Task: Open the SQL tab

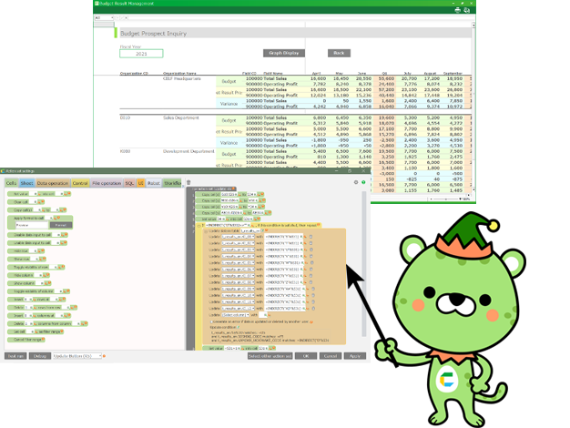Action: (x=130, y=183)
